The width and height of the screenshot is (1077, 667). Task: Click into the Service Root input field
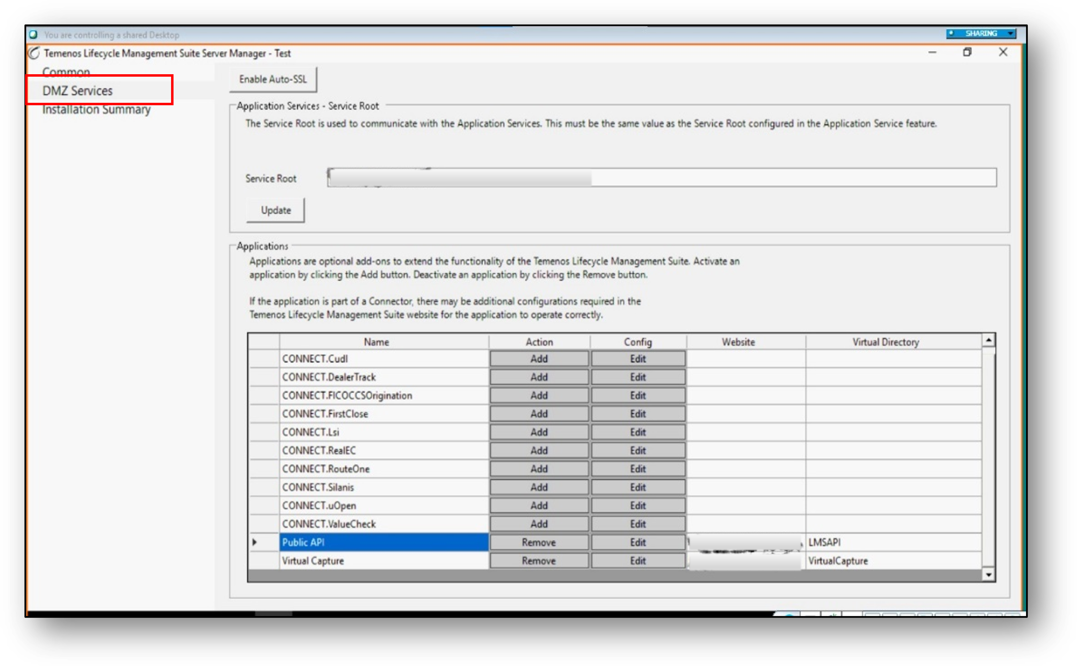[x=662, y=177]
